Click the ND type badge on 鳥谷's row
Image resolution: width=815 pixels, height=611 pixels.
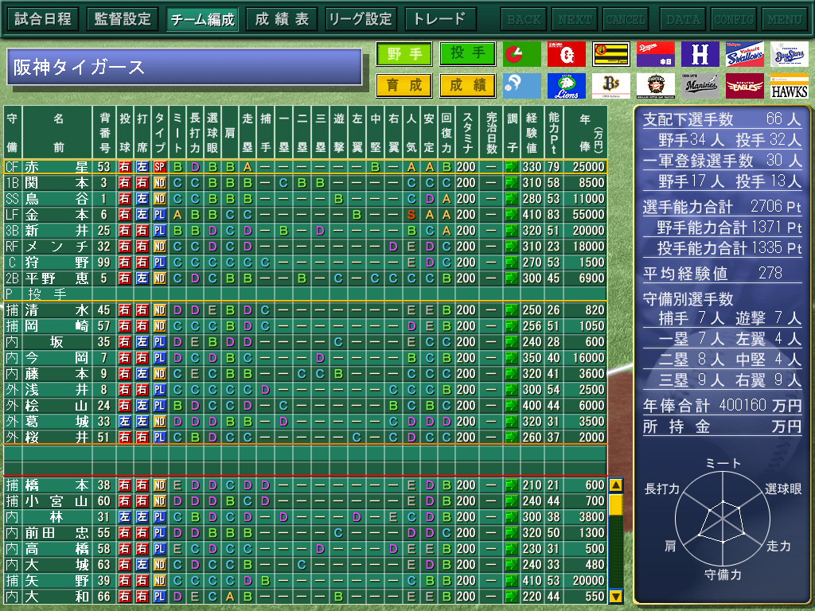pos(159,198)
